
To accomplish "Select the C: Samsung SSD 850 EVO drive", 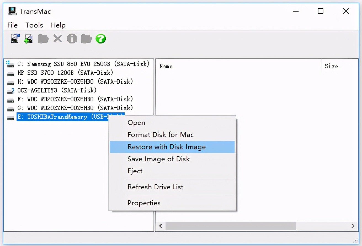I will pos(83,64).
